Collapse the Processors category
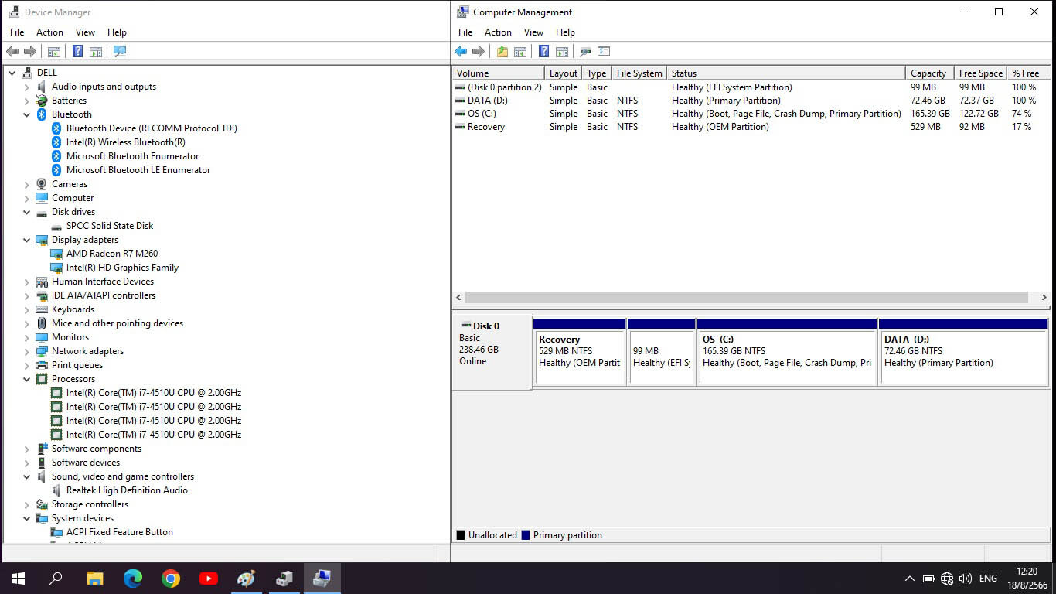 27,379
